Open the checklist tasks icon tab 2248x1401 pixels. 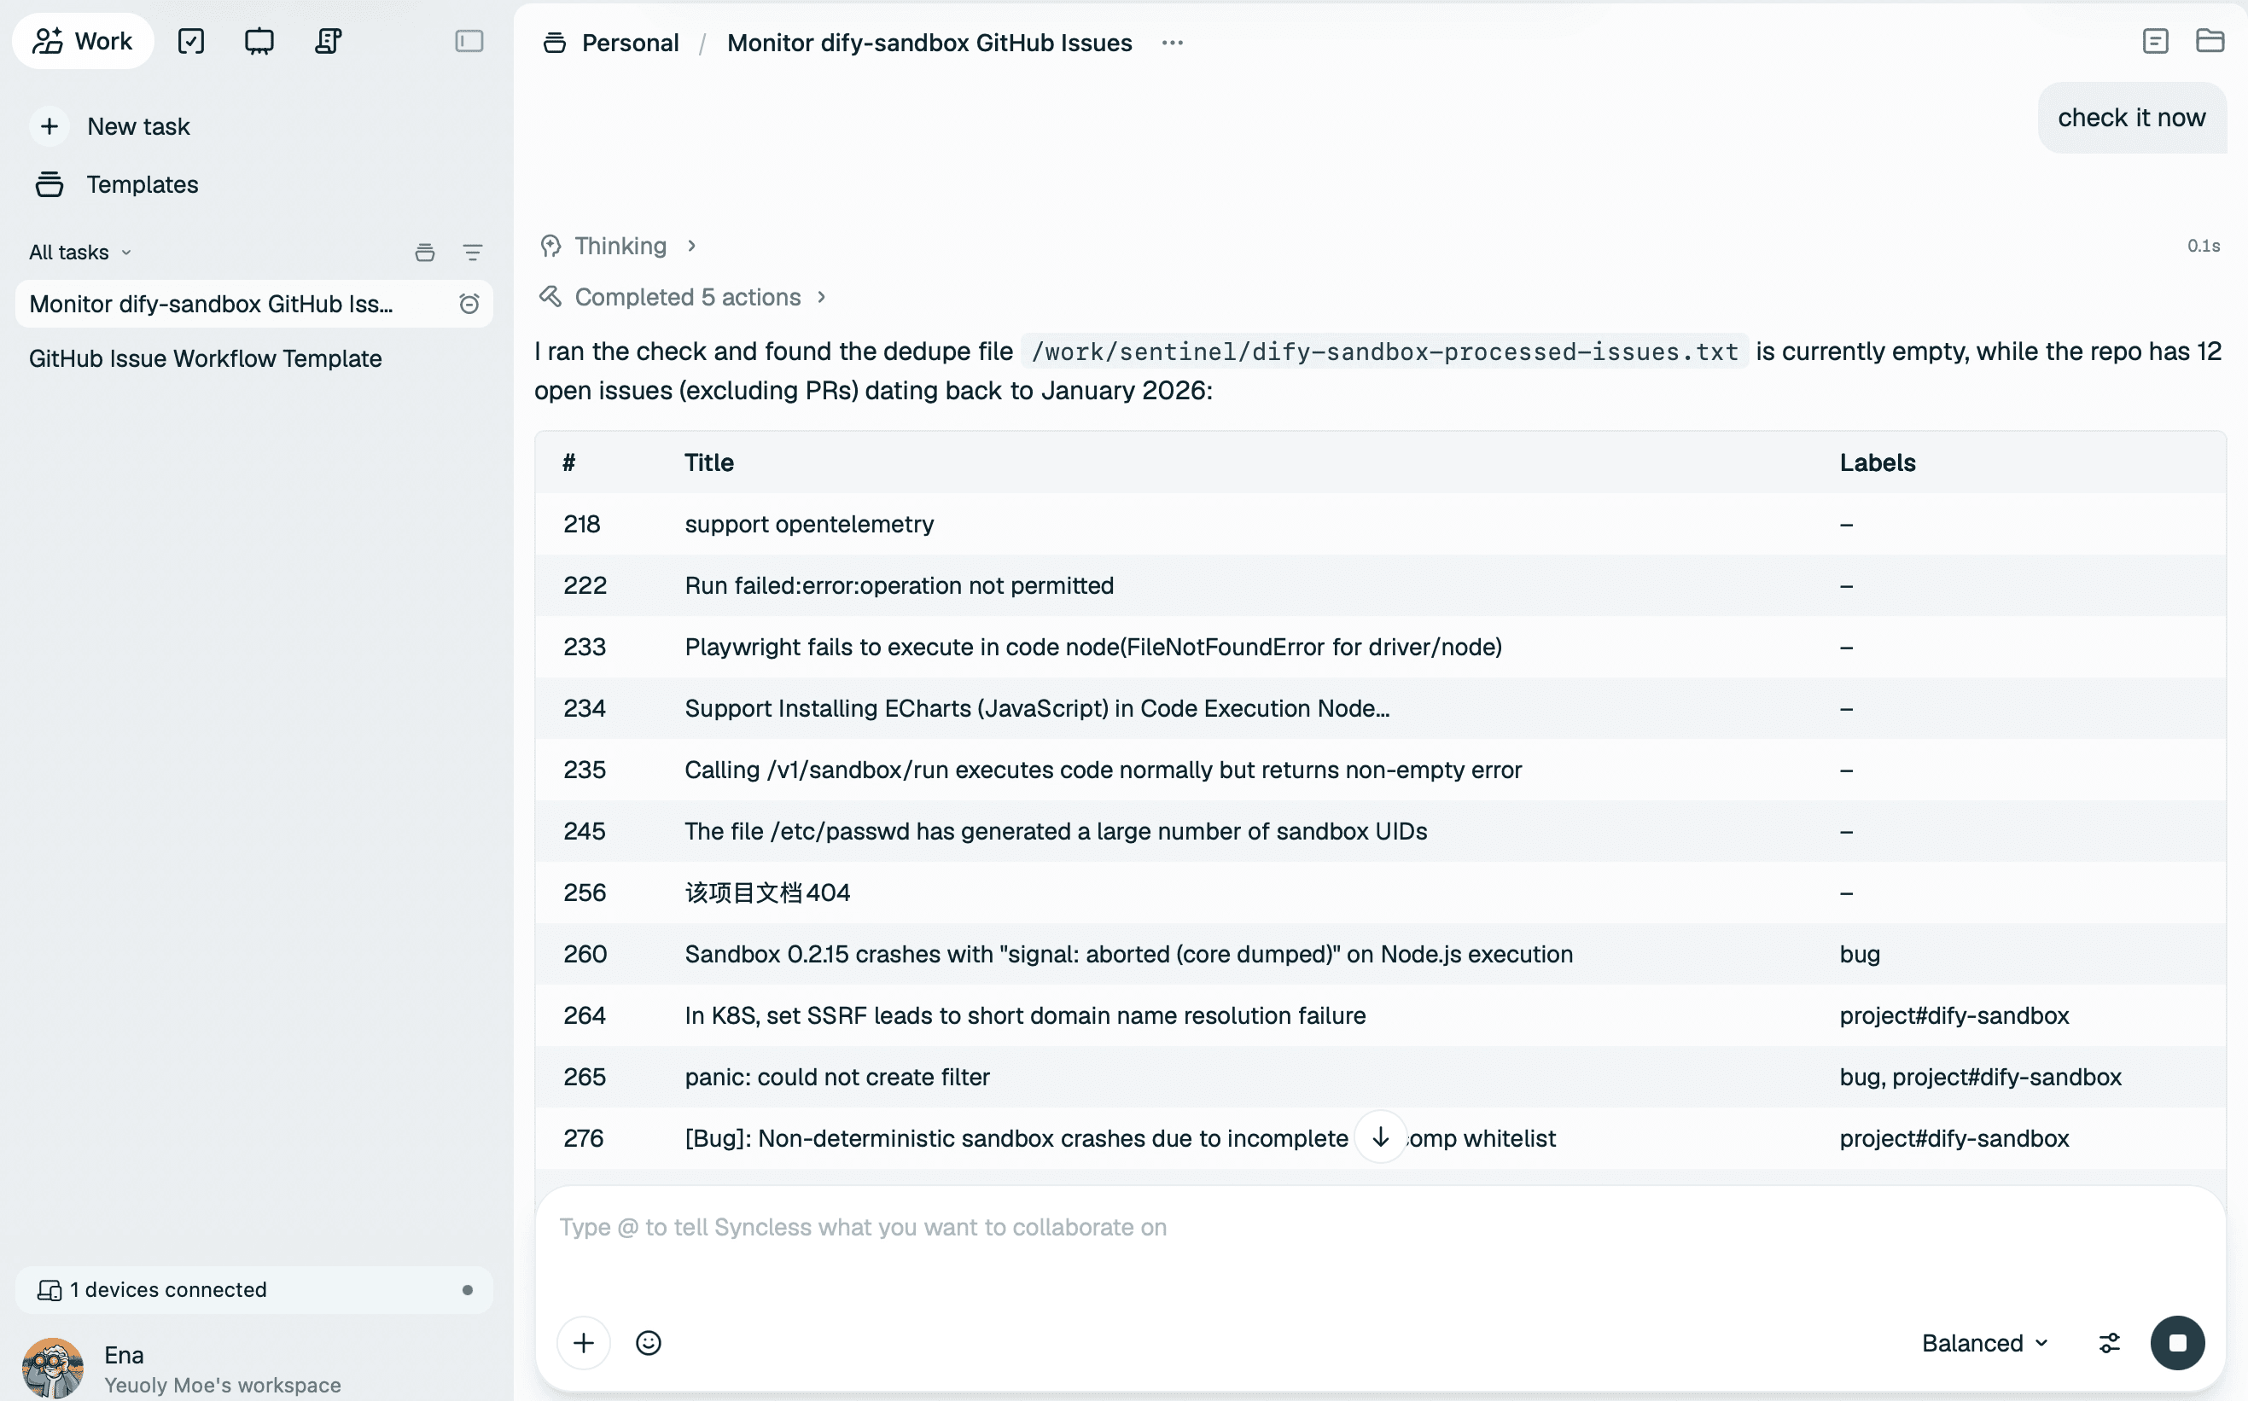[x=191, y=41]
